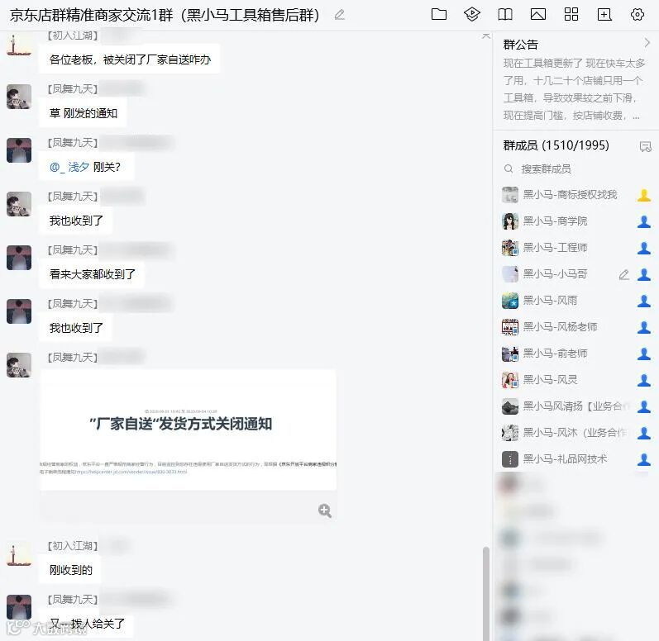Expand the 群公告 announcement arrow
The width and height of the screenshot is (659, 641).
647,42
